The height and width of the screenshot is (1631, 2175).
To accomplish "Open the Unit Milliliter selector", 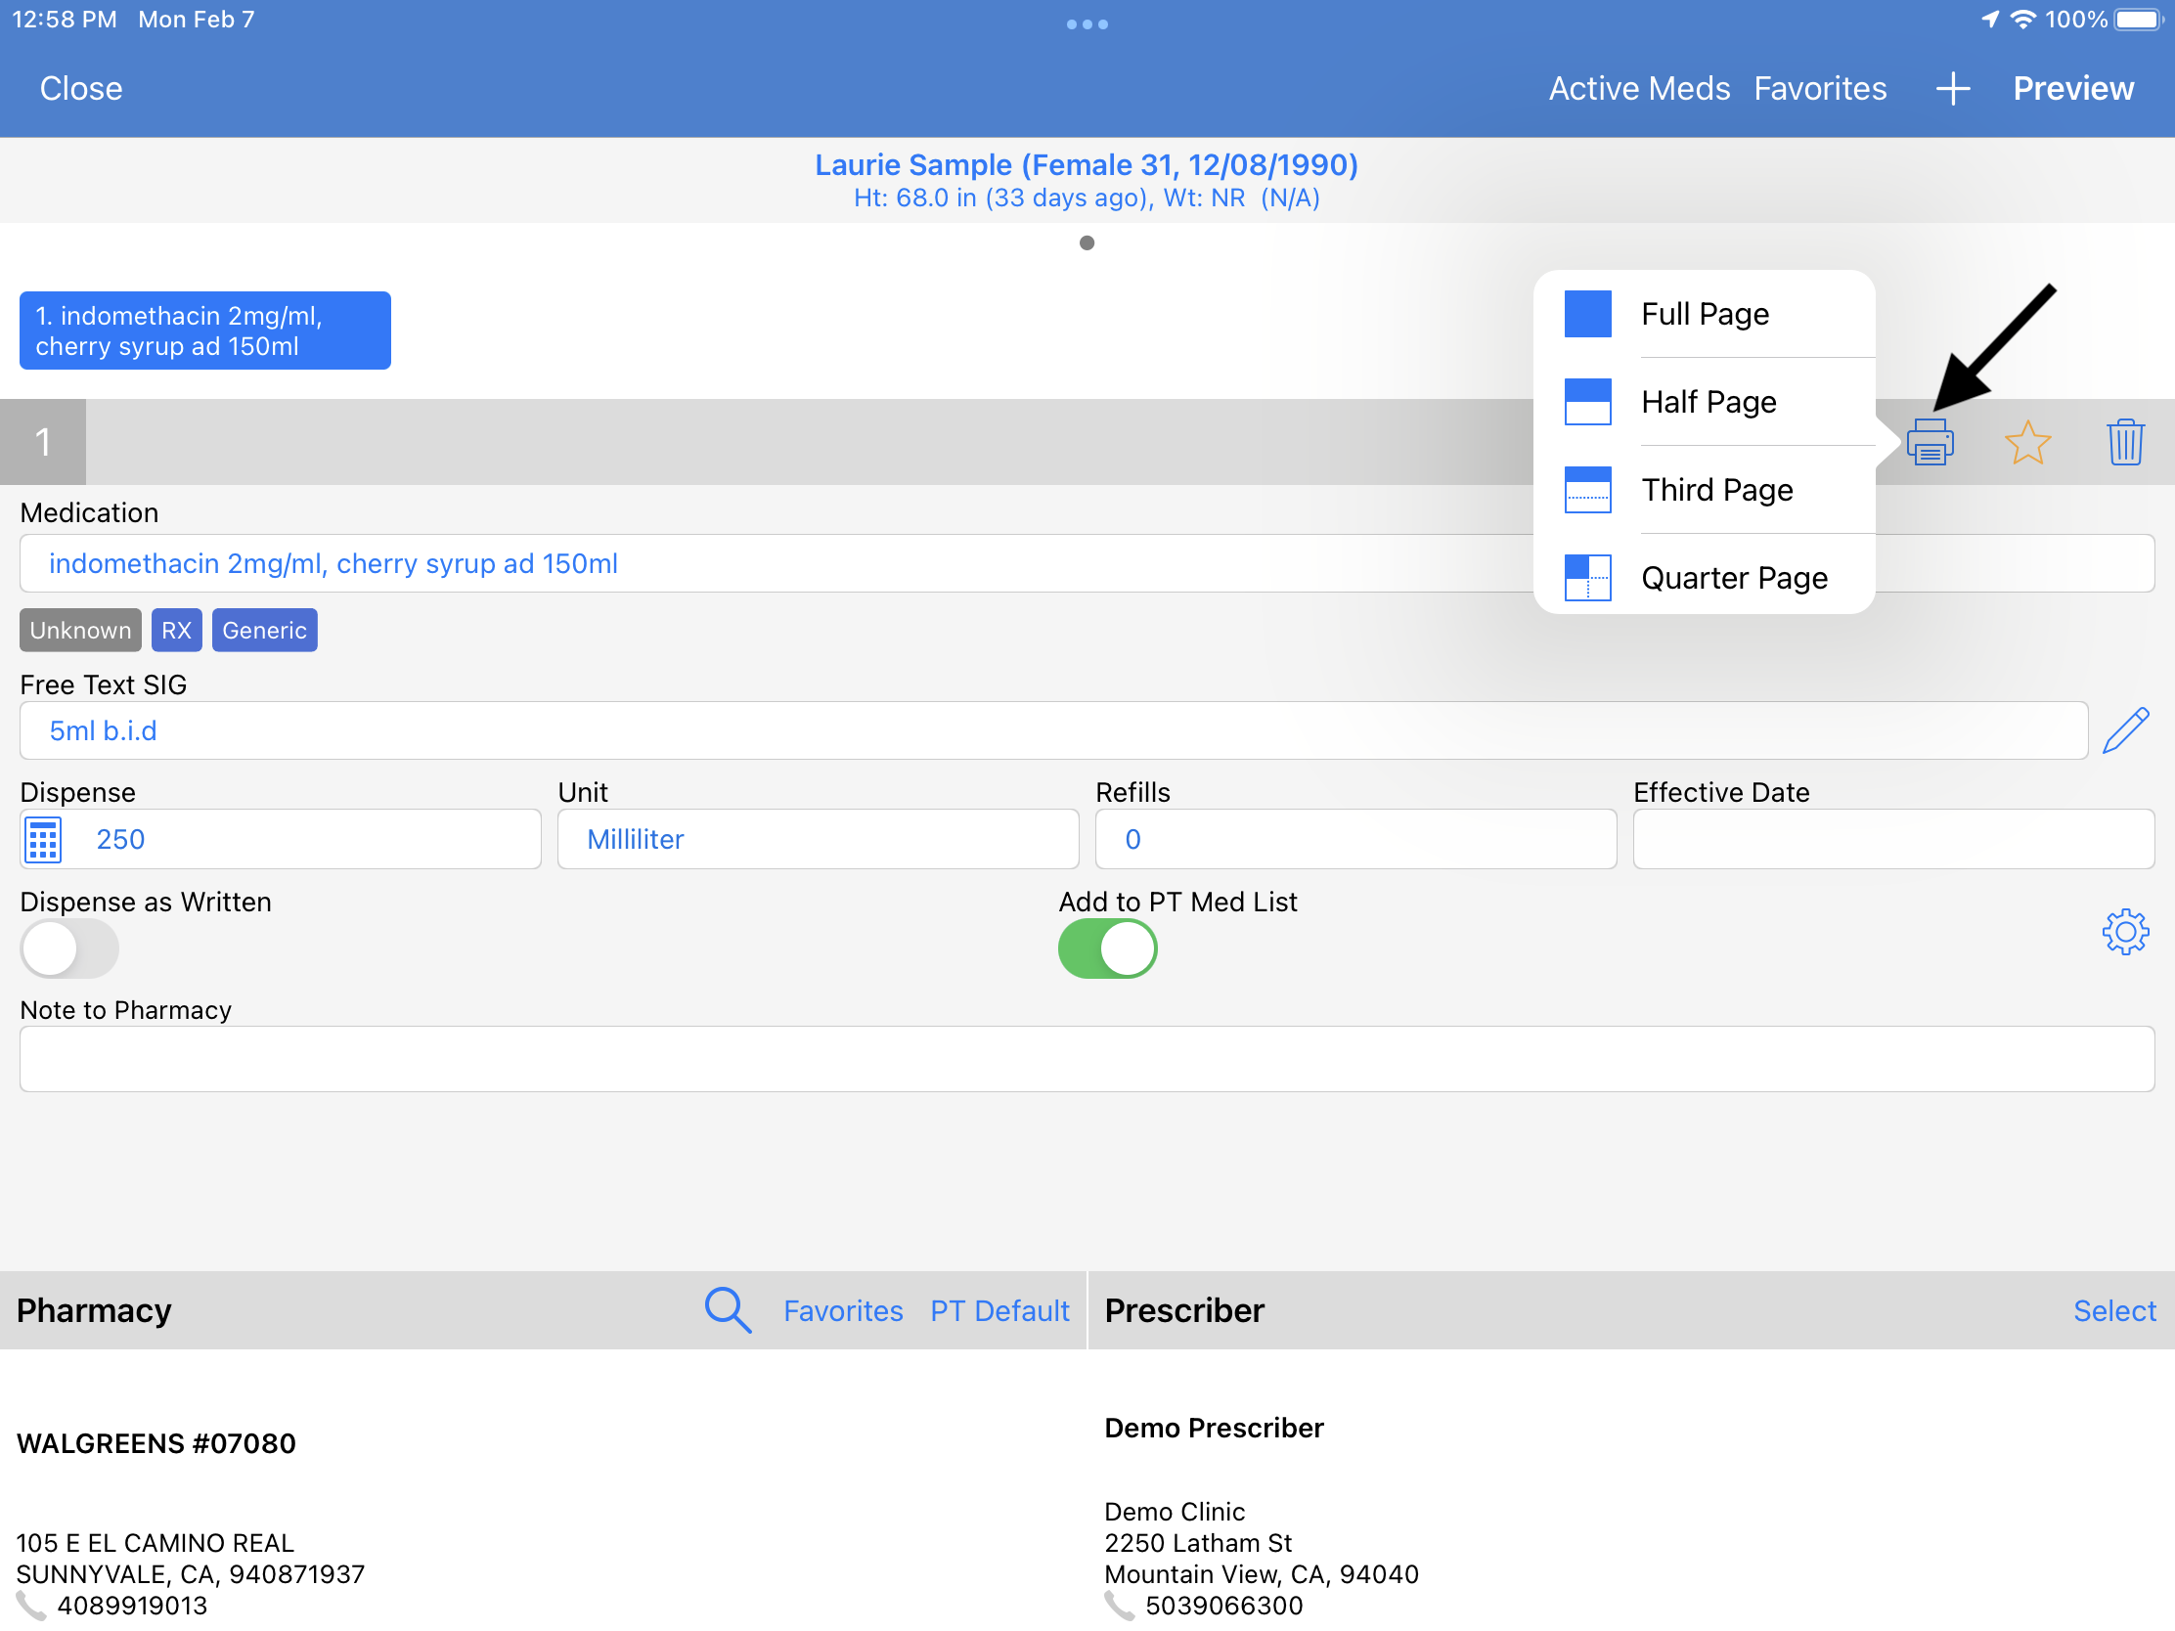I will pyautogui.click(x=818, y=840).
